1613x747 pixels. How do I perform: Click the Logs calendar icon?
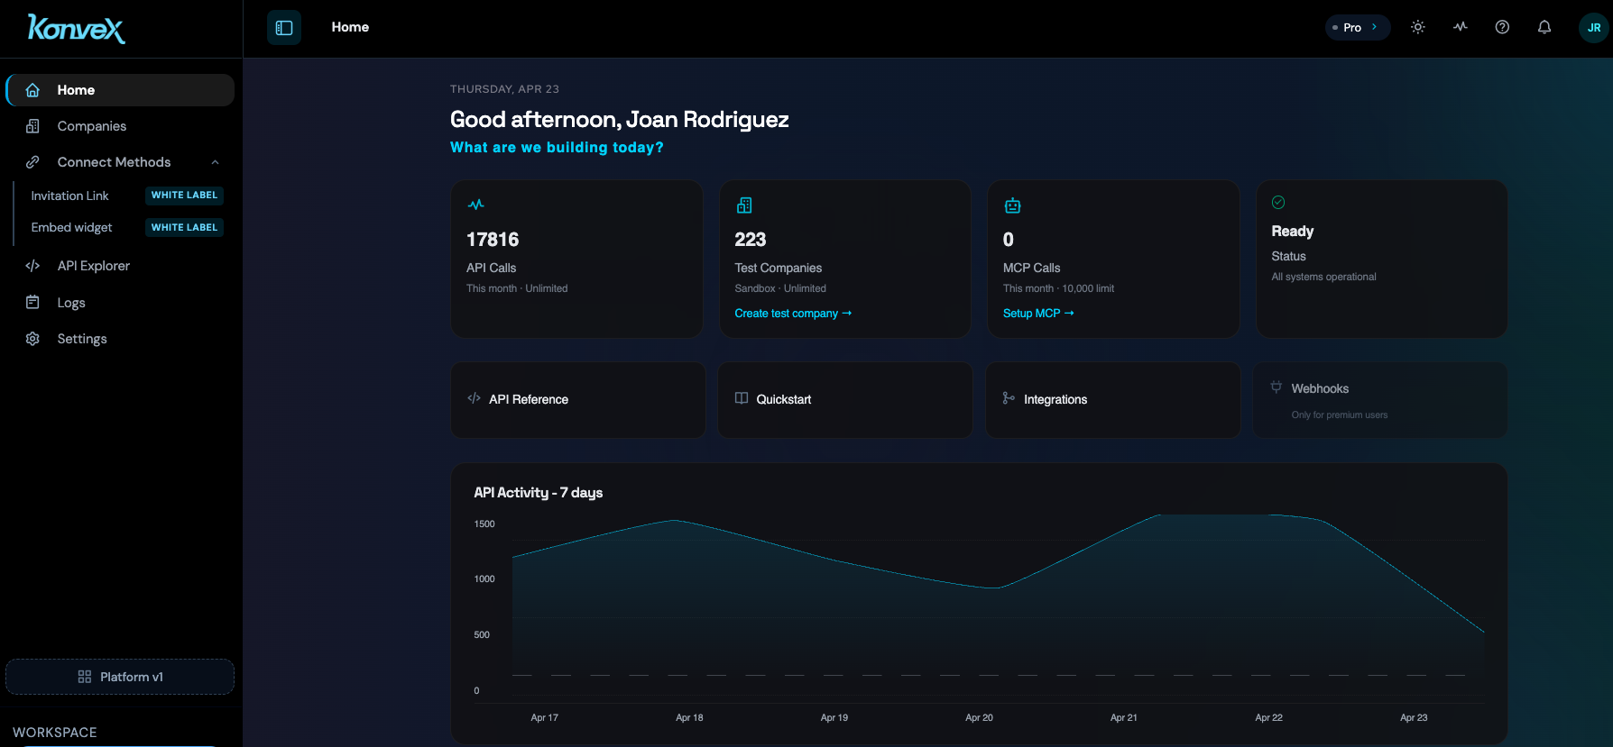tap(32, 303)
